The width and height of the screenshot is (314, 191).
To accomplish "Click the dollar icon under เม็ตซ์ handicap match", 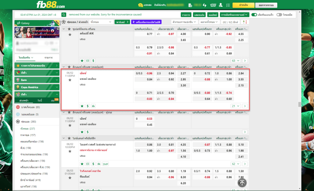I will click(x=87, y=106).
